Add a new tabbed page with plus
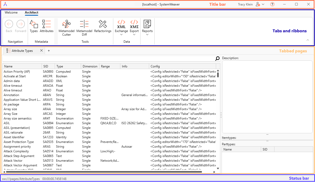315x182 pixels. click(49, 51)
